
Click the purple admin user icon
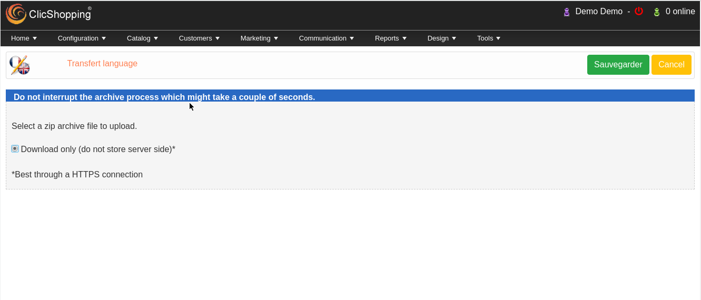pyautogui.click(x=567, y=12)
